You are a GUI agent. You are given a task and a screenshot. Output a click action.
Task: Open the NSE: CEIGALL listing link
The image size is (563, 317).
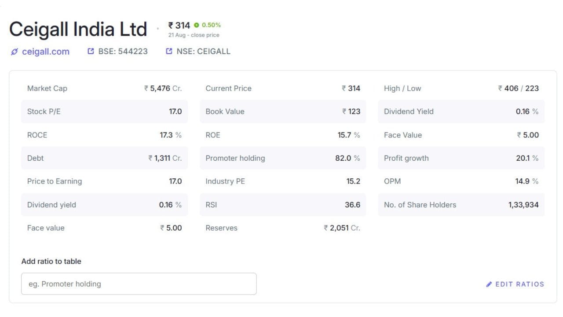pyautogui.click(x=204, y=52)
